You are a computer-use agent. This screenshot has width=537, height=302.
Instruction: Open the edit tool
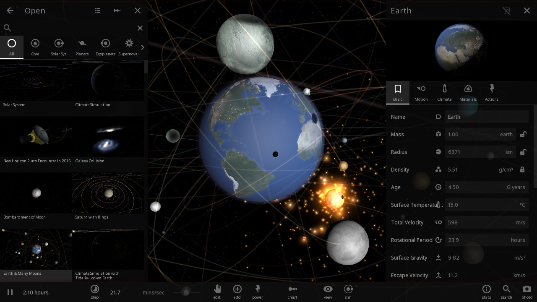[217, 292]
